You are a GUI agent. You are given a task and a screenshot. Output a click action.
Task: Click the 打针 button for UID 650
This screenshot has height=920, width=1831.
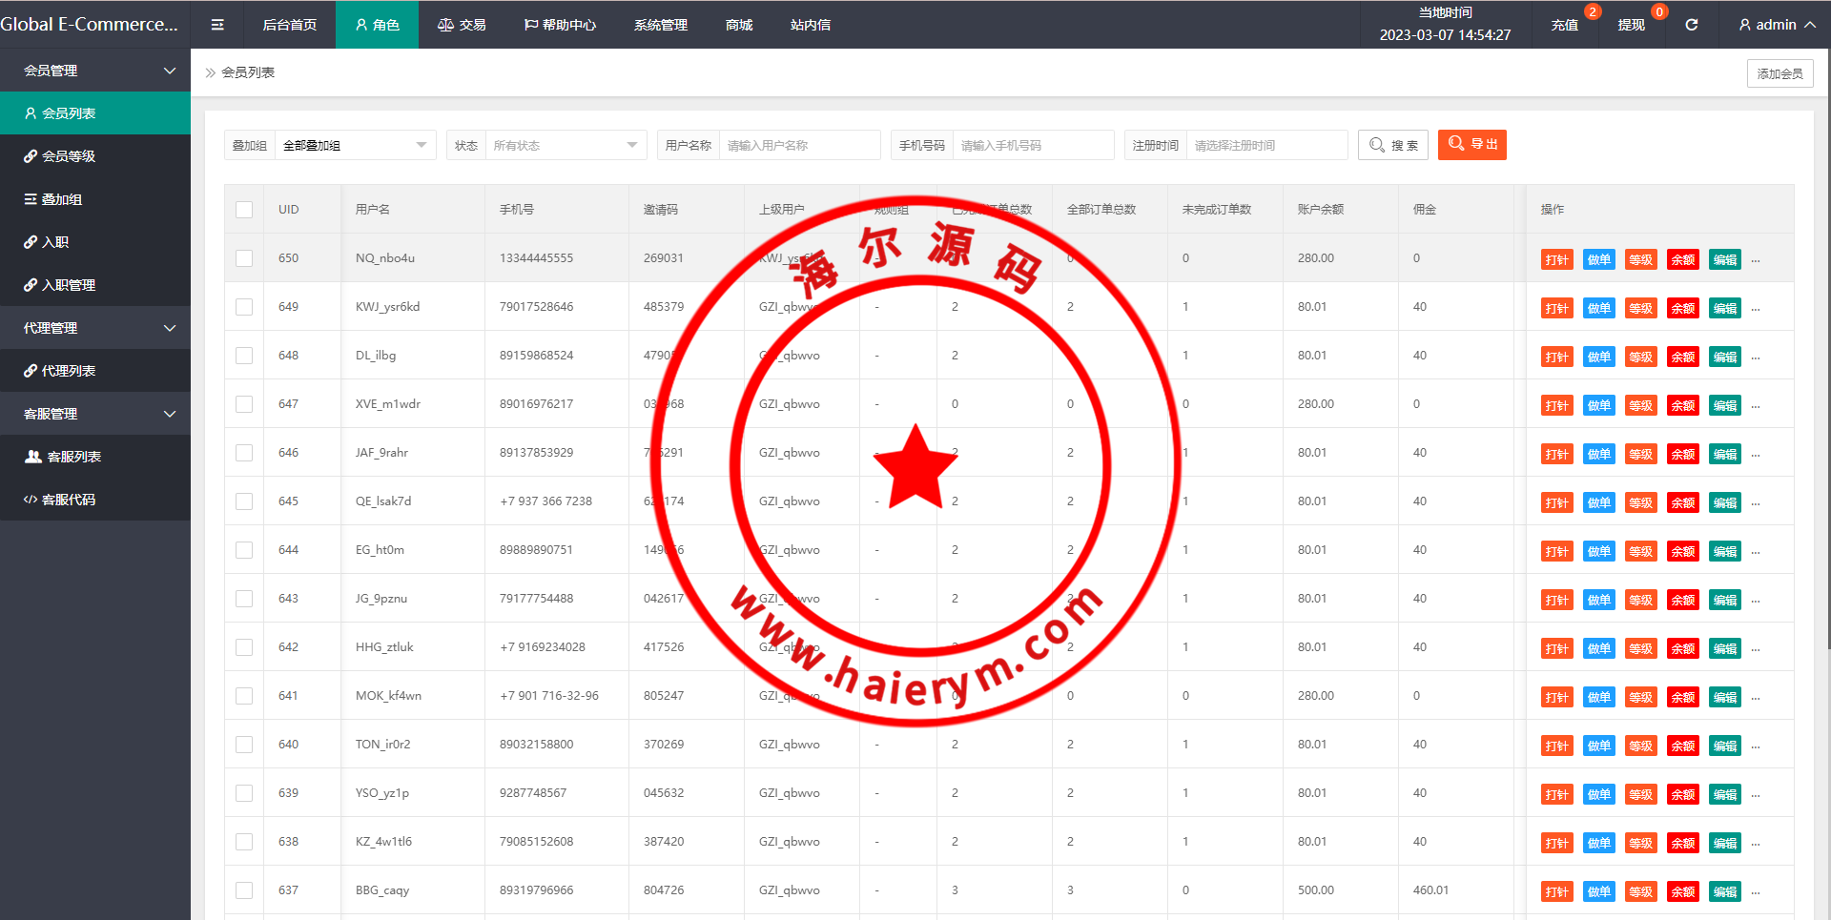(1556, 259)
